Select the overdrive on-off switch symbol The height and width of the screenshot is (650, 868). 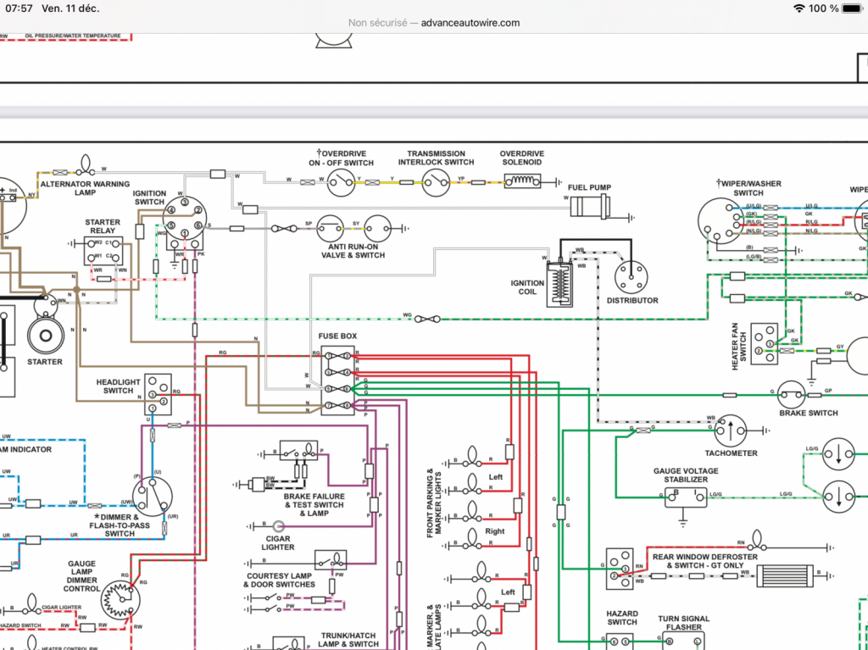click(341, 182)
